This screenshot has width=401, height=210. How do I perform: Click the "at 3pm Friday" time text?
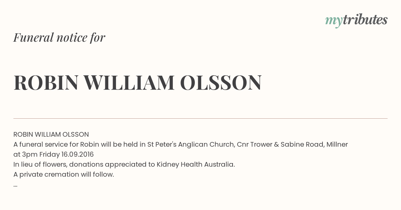[36, 154]
